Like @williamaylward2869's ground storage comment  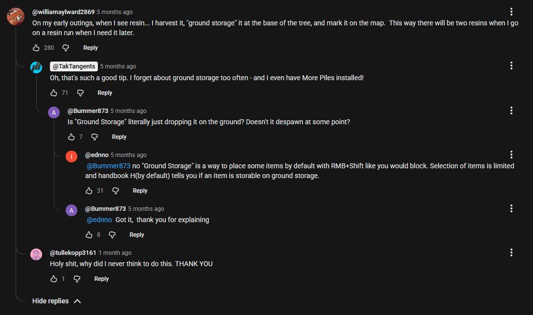35,47
